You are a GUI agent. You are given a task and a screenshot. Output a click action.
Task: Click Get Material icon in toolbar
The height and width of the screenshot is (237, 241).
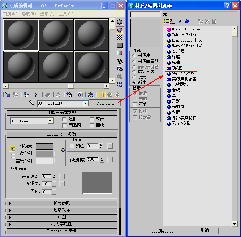7,95
